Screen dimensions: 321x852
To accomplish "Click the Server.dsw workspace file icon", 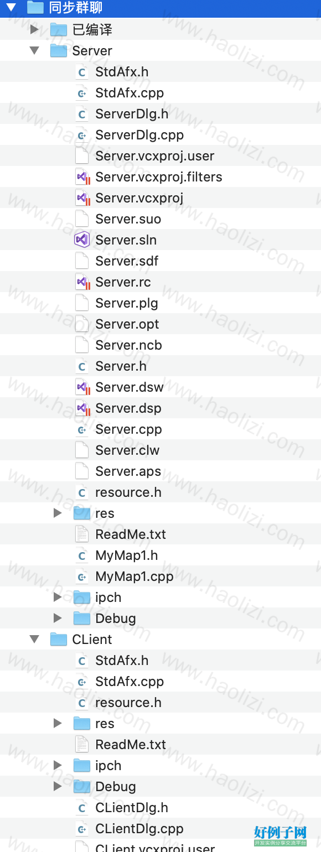I will pyautogui.click(x=82, y=387).
